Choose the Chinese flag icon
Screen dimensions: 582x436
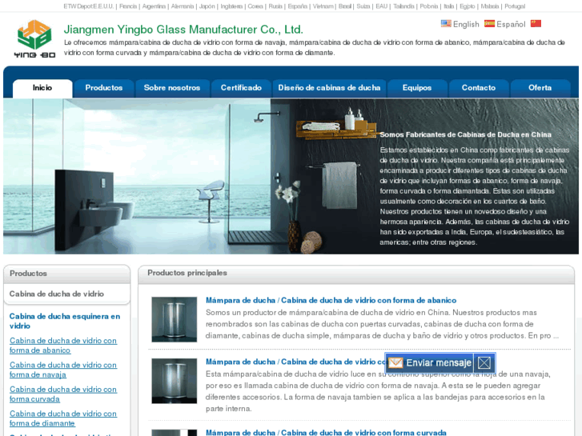(x=536, y=24)
